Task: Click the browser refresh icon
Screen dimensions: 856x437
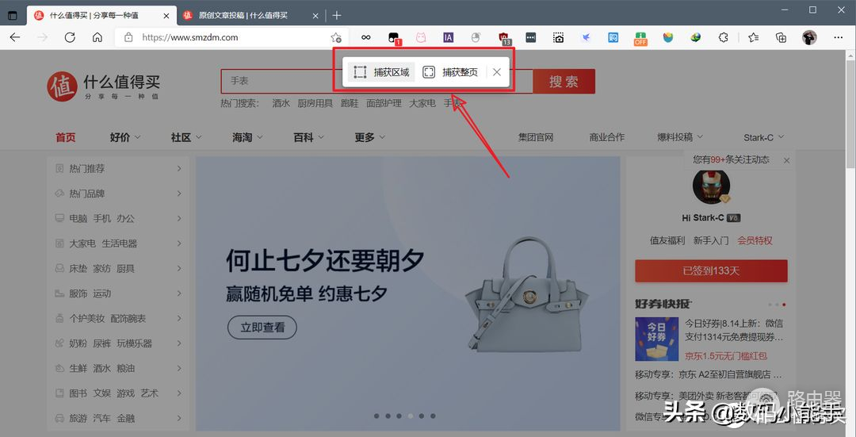Action: [x=70, y=37]
